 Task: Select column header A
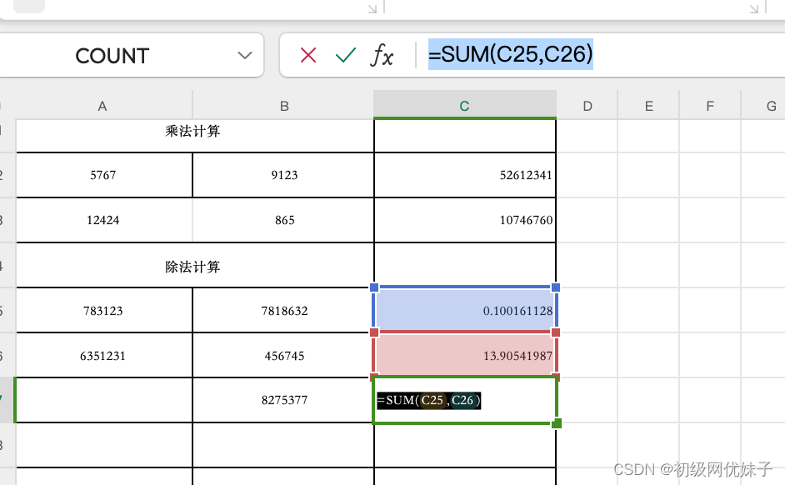tap(102, 106)
